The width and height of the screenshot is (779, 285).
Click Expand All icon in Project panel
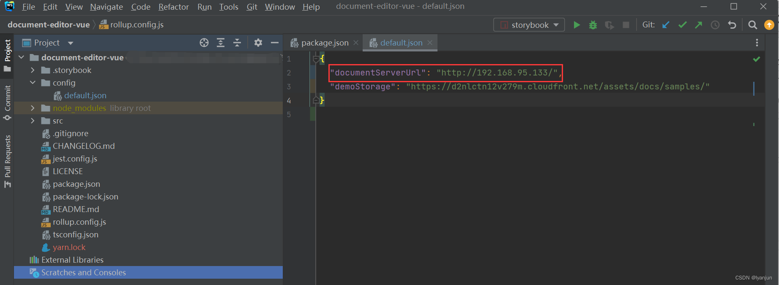pyautogui.click(x=221, y=43)
